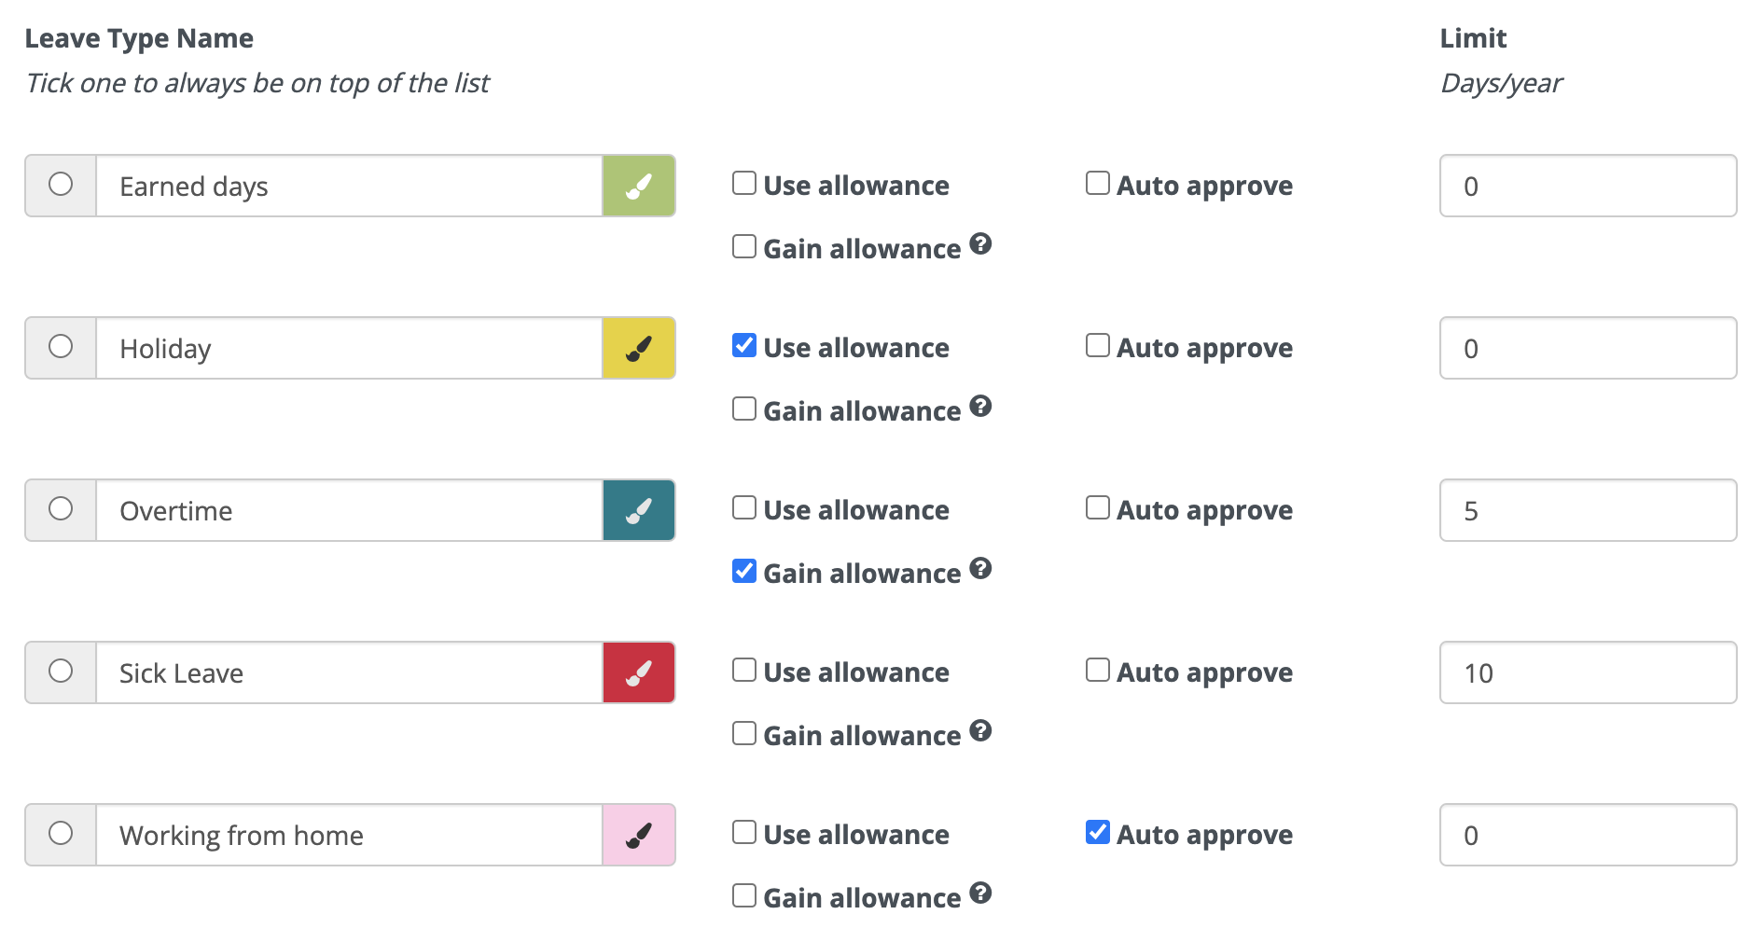Click help icon beside Sick Leave Gain allowance

(980, 731)
